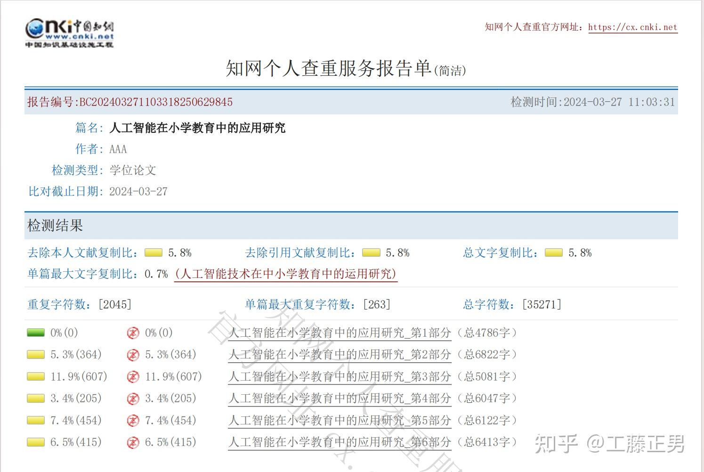704x472 pixels.
Task: Open the 第5部分 report section link
Action: pyautogui.click(x=340, y=421)
